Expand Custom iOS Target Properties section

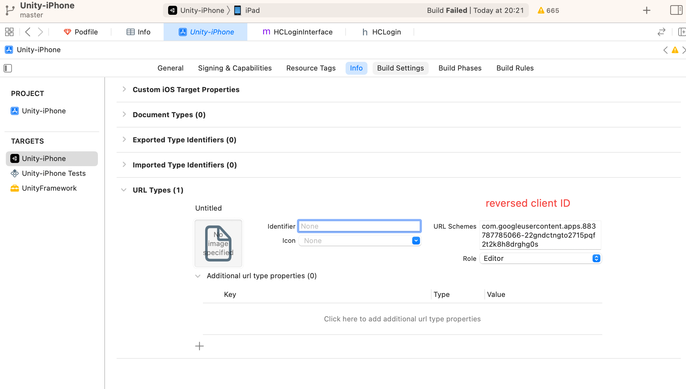click(x=124, y=89)
